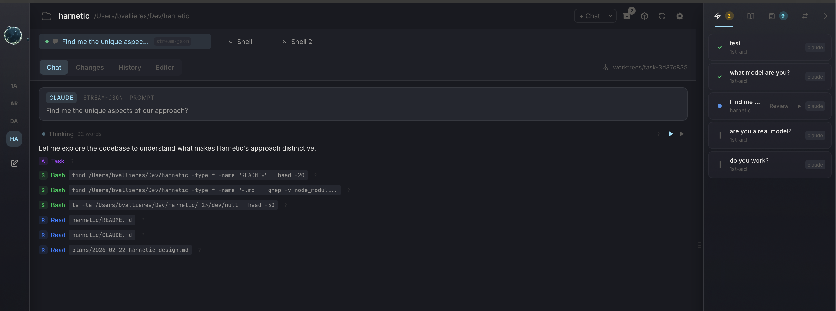Select the HA workspace in the left sidebar

pyautogui.click(x=14, y=139)
